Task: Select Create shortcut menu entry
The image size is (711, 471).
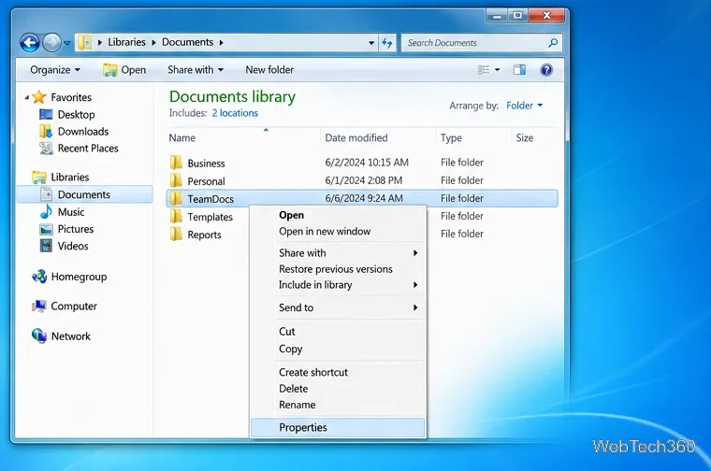Action: tap(313, 372)
